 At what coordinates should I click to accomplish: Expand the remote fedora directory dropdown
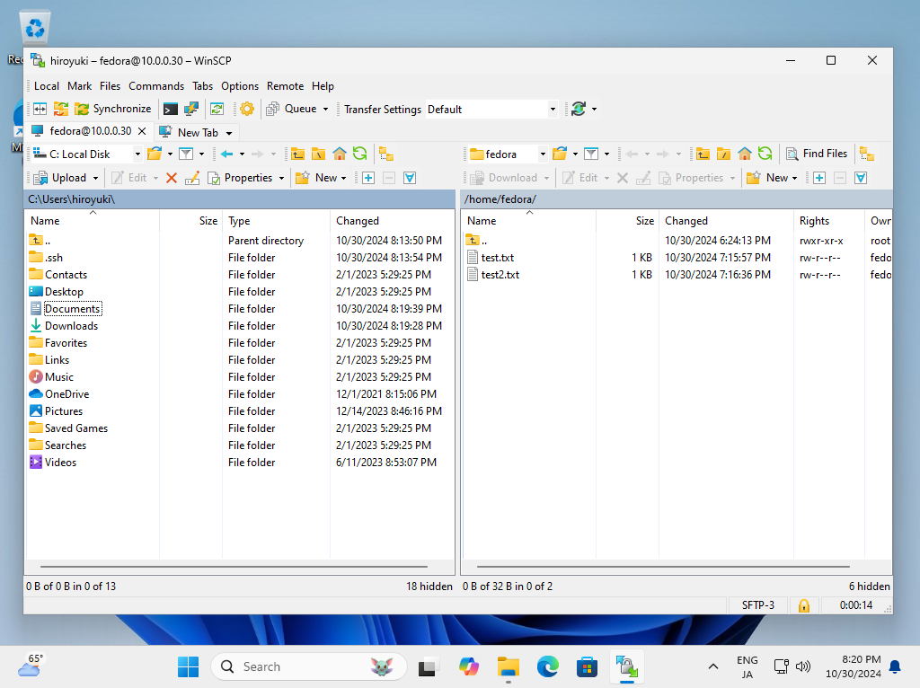click(x=543, y=154)
